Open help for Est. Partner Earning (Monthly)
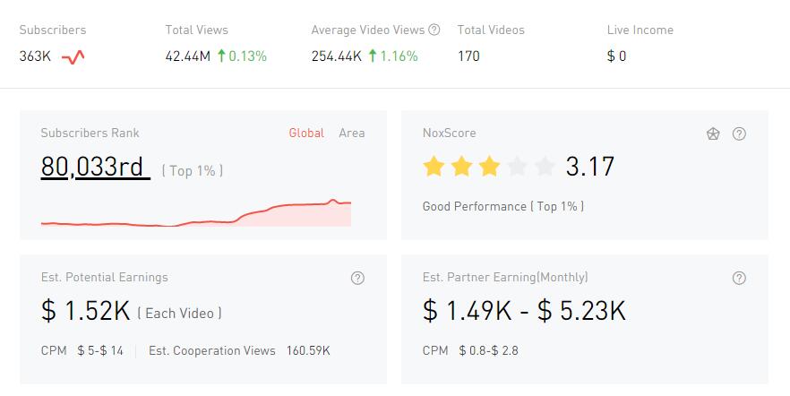Viewport: 790px width, 396px height. pyautogui.click(x=739, y=278)
